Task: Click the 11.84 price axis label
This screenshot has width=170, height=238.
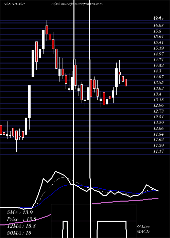Action: coord(158,134)
